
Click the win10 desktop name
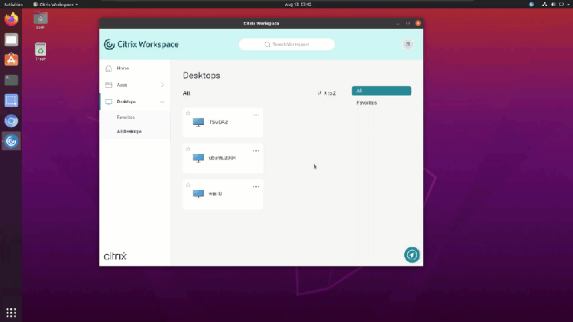[215, 194]
